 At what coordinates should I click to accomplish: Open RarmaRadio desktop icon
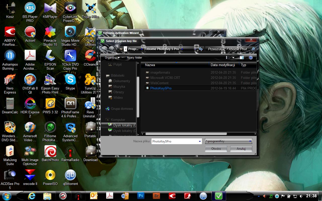click(70, 154)
